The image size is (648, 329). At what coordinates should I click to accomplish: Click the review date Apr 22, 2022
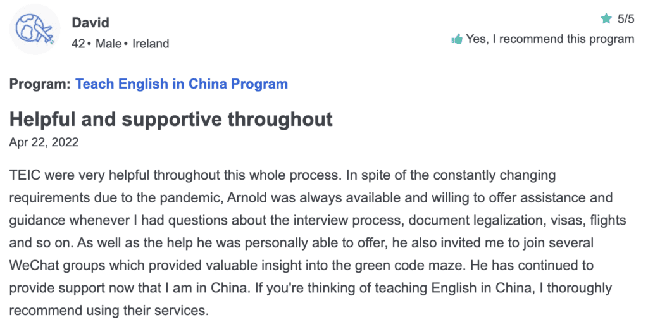pyautogui.click(x=44, y=142)
